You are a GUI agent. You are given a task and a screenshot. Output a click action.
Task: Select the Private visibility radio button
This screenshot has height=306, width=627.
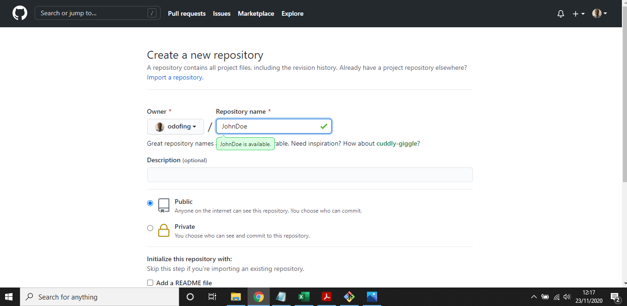point(150,228)
